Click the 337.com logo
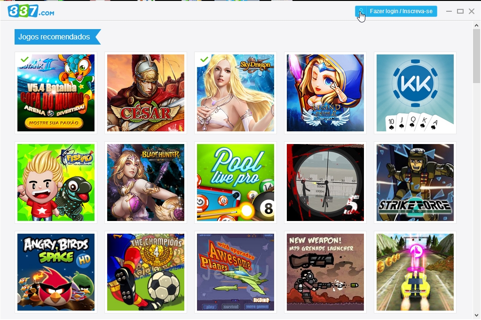Viewport: 481px width, 320px height. 31,11
